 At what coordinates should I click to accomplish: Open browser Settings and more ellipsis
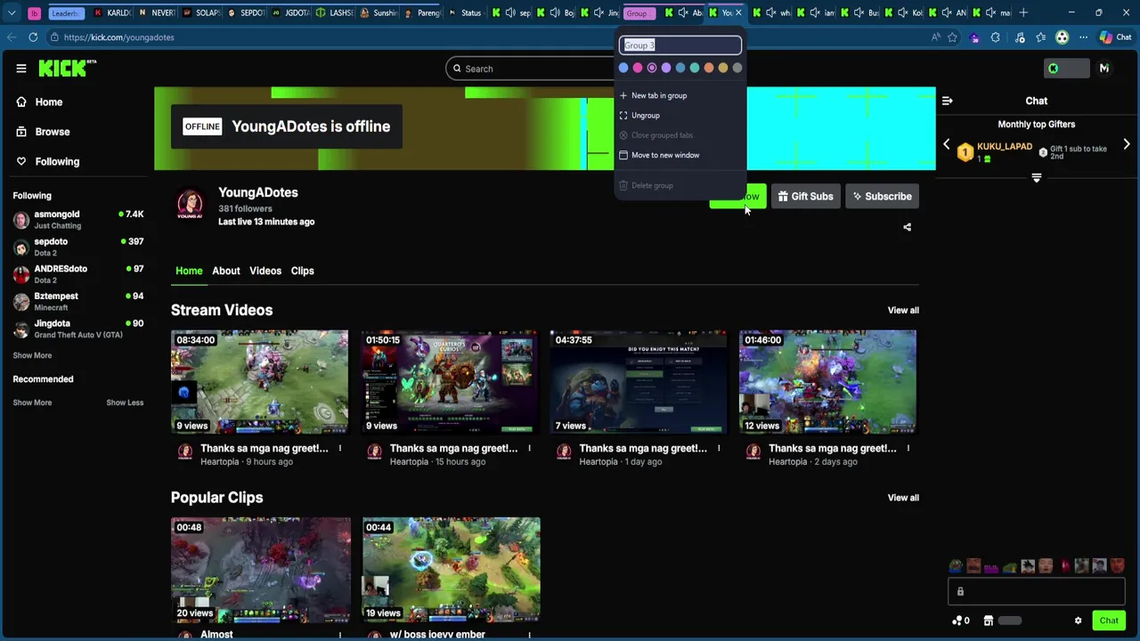point(1083,37)
